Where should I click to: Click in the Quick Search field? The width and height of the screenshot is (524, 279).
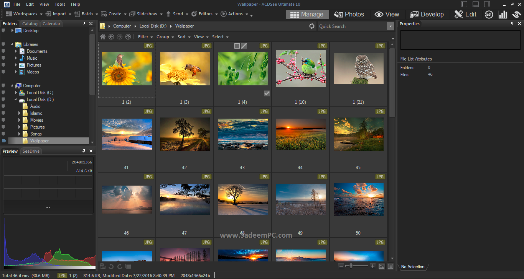tap(352, 26)
